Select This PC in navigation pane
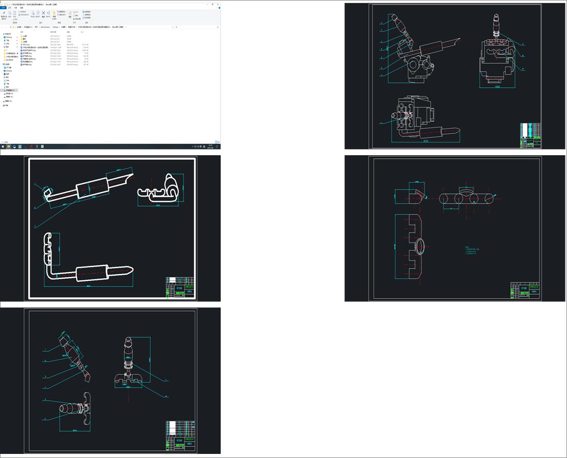This screenshot has height=458, width=567. click(7, 64)
